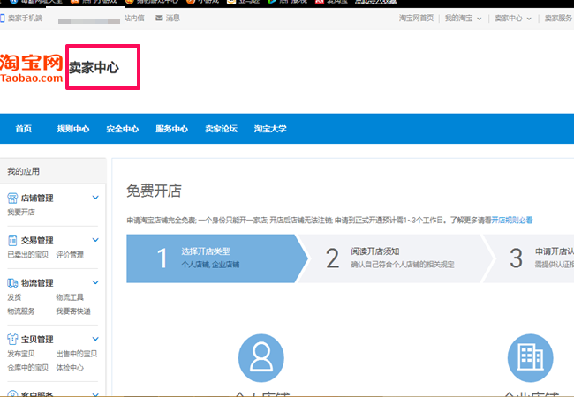This screenshot has height=397, width=574.
Task: Collapse the 交易管理 section chevron
Action: 95,240
